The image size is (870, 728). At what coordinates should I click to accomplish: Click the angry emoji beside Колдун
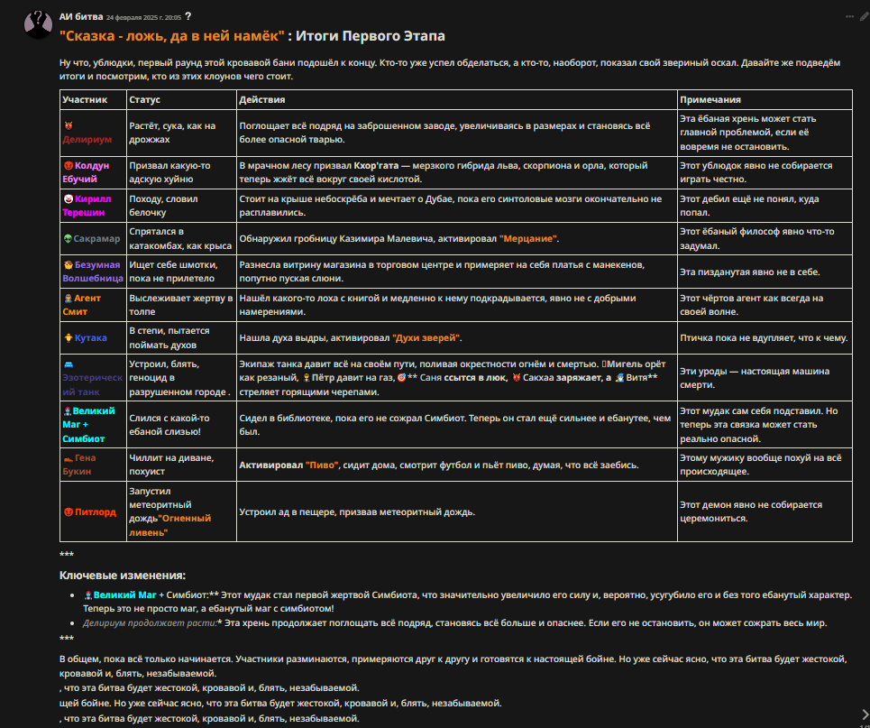[69, 165]
